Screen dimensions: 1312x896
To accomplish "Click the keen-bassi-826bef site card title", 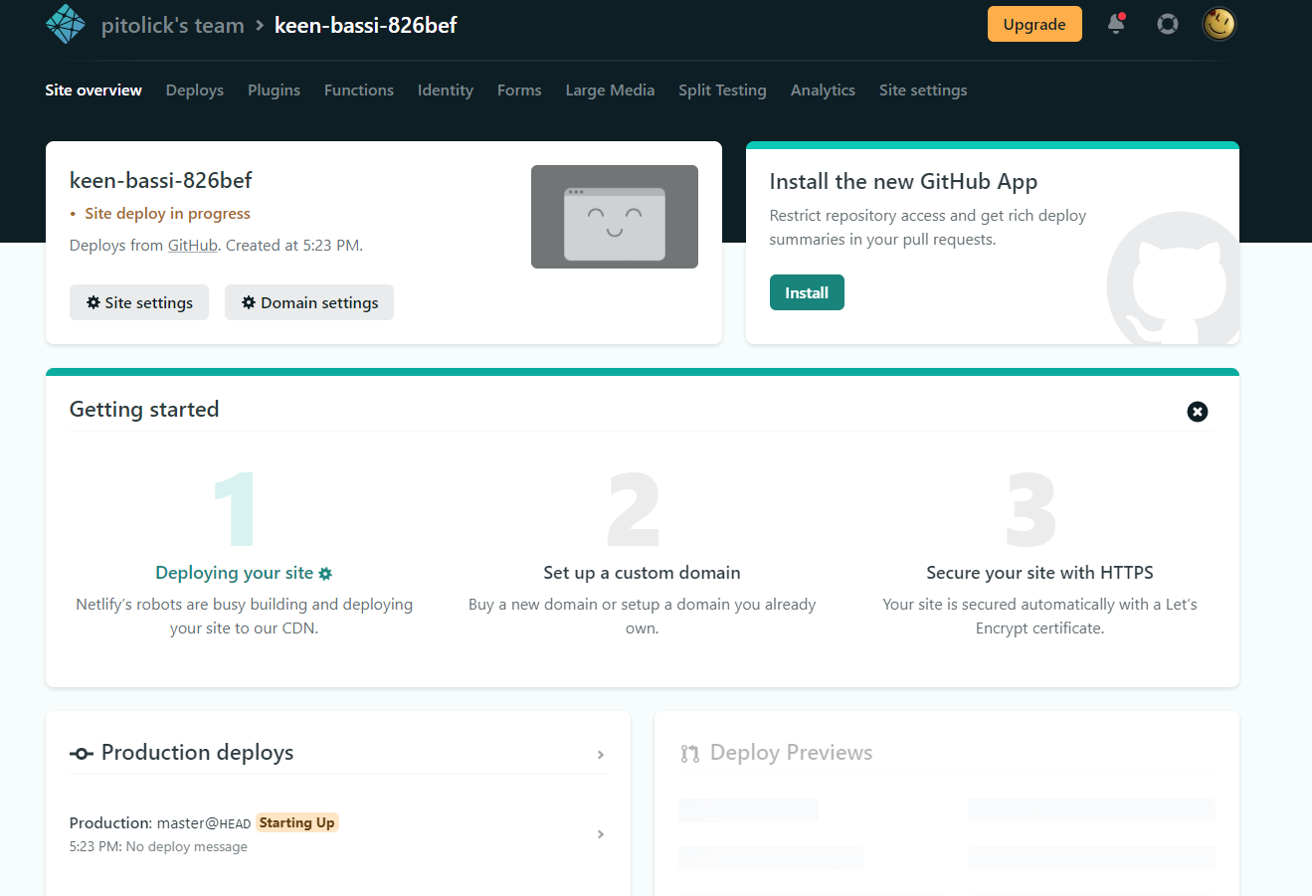I will coord(161,180).
